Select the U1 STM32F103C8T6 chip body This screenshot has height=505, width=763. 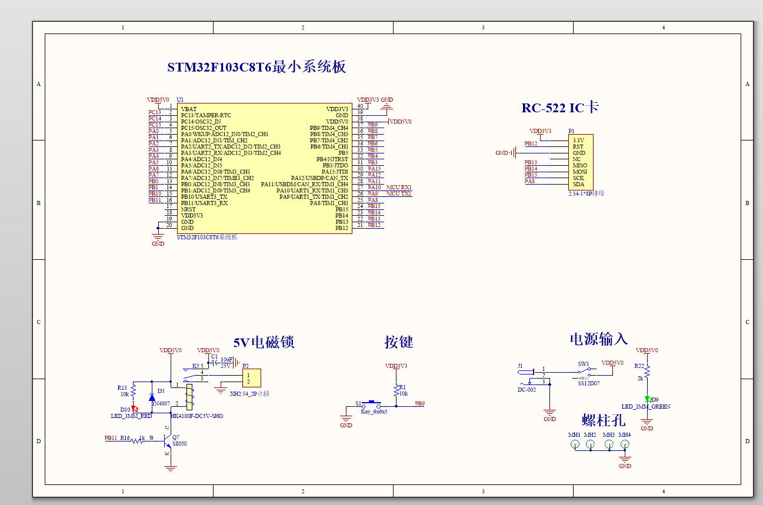[x=264, y=169]
